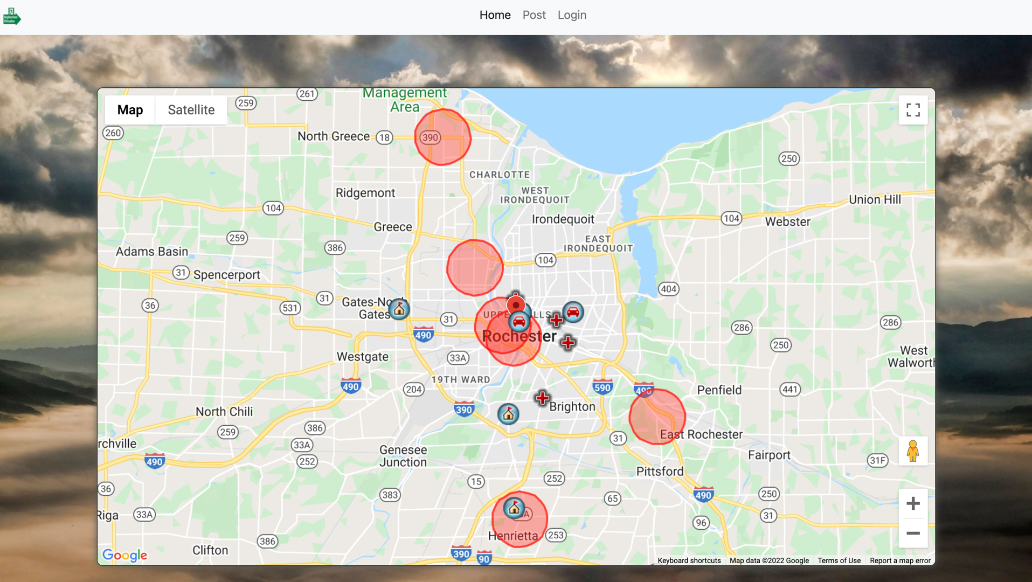Click the Neighborhood EVAcuation logo in the navbar

tap(11, 16)
